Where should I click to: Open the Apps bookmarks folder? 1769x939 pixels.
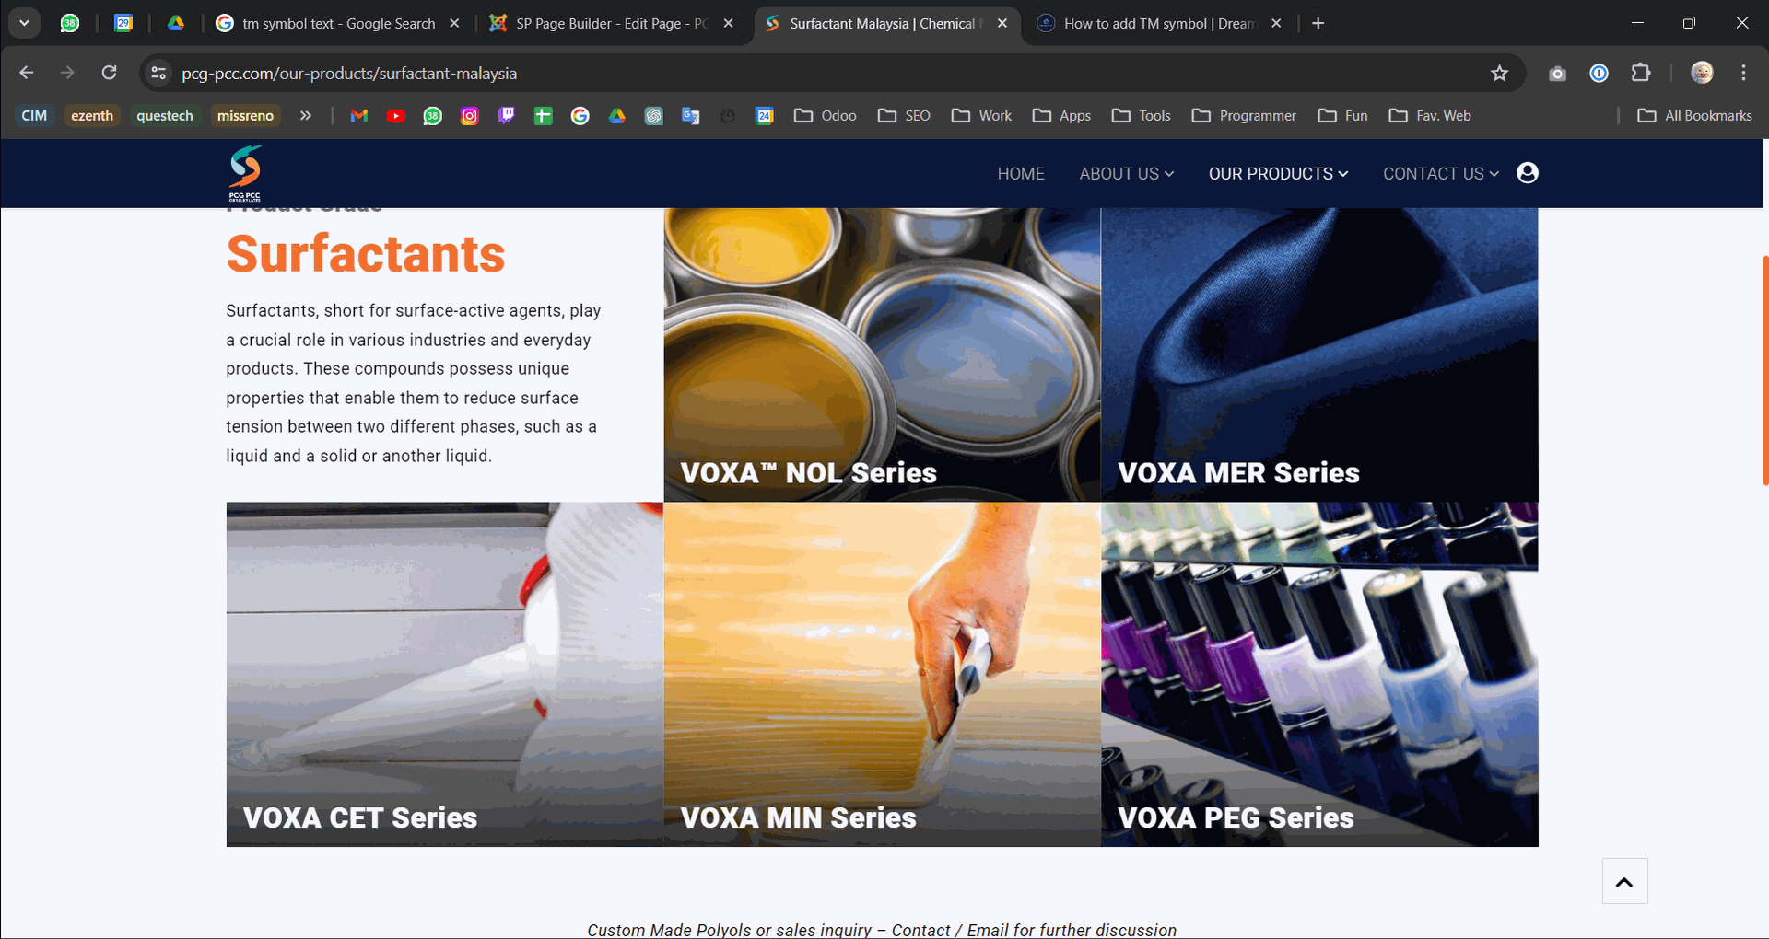(1061, 115)
